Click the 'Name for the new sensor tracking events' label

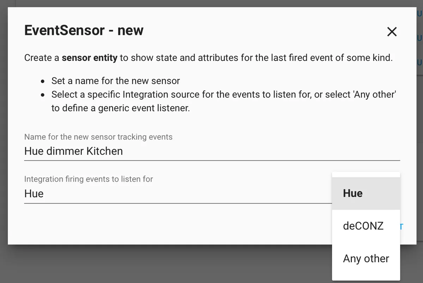click(x=98, y=137)
